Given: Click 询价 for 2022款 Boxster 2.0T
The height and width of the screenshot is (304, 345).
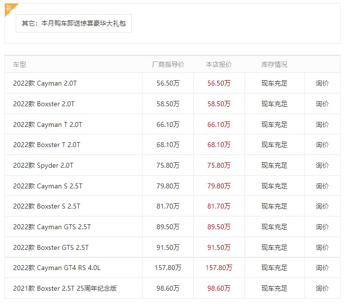Looking at the screenshot, I should point(322,104).
